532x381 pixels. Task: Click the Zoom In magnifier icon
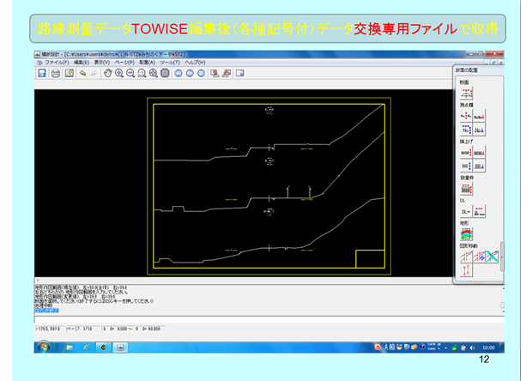click(x=119, y=73)
